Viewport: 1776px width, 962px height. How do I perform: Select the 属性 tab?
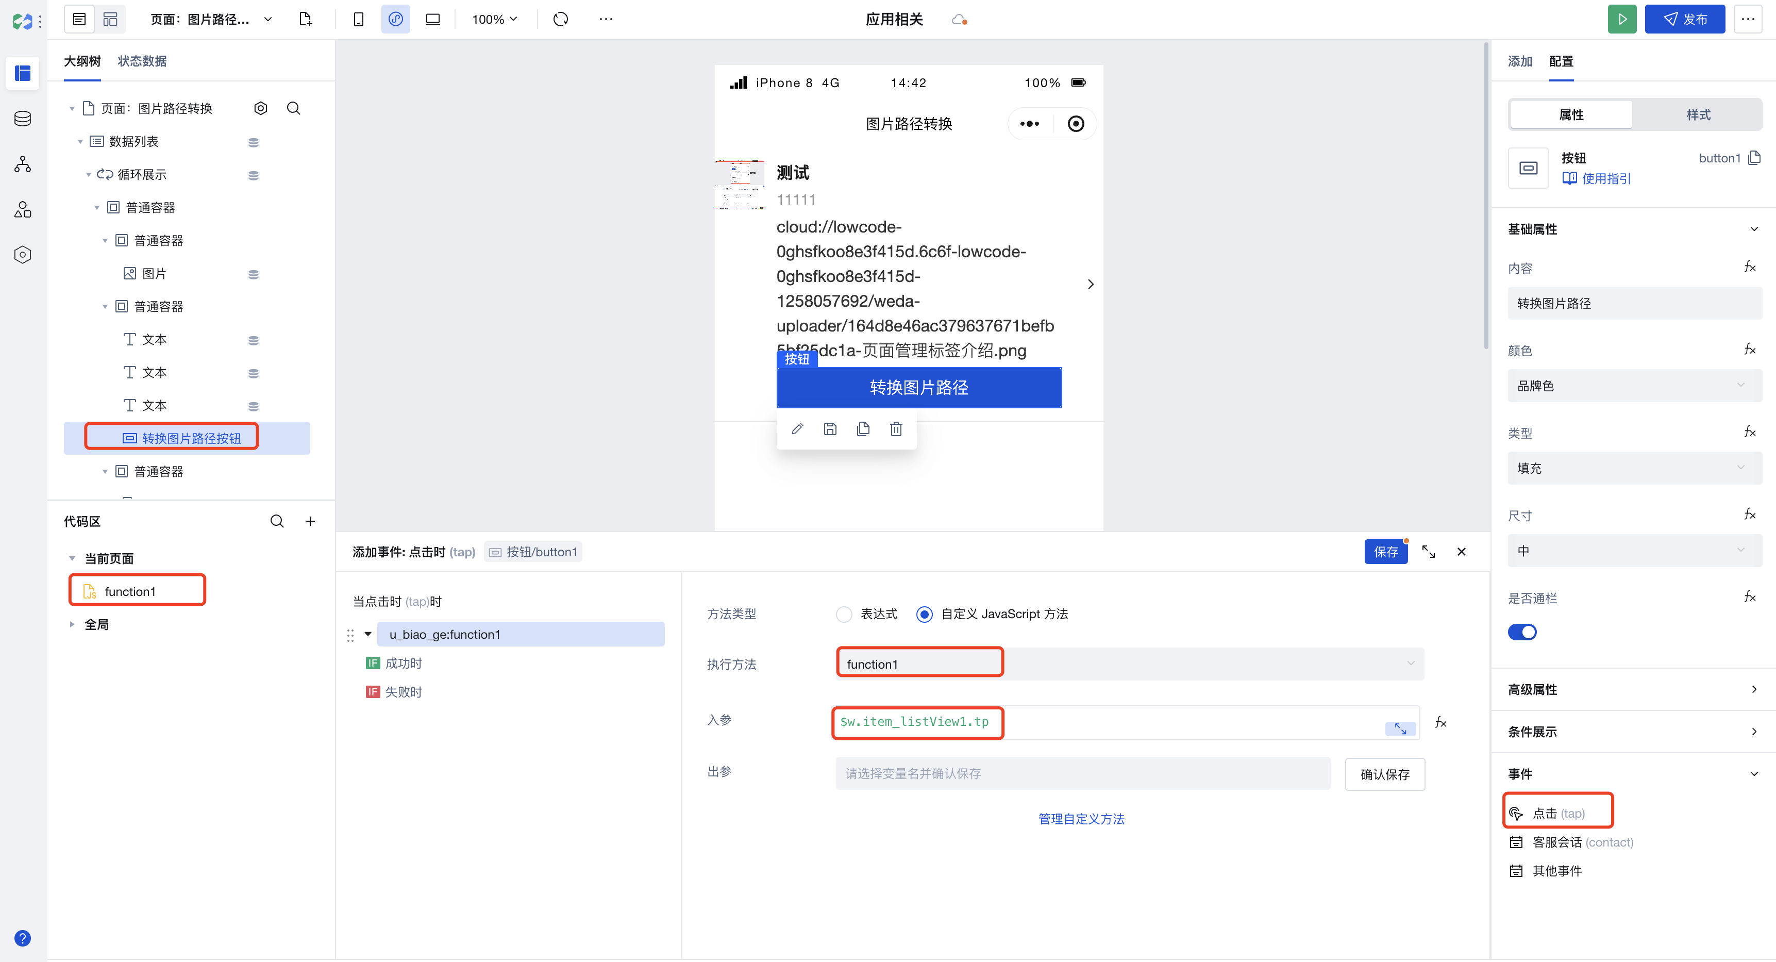(x=1571, y=114)
